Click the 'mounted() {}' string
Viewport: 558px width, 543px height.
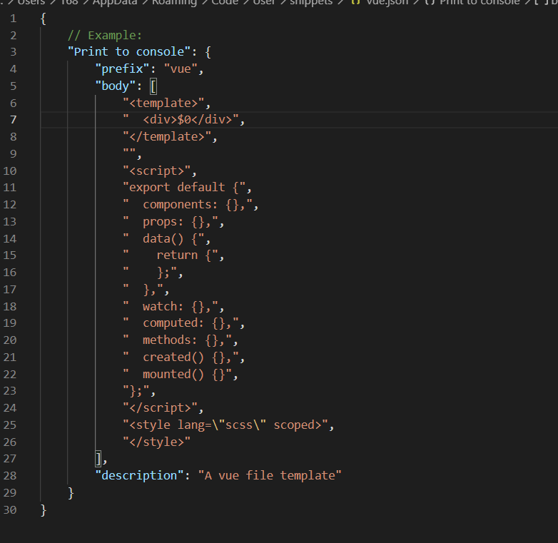tap(177, 375)
